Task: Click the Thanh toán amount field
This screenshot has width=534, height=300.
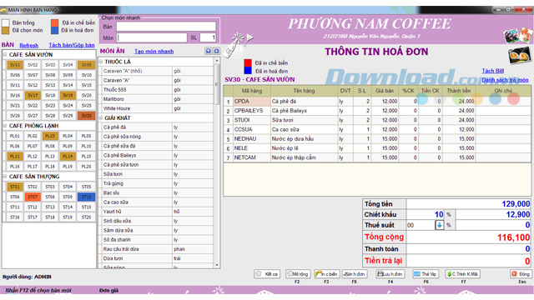Action: click(x=469, y=249)
